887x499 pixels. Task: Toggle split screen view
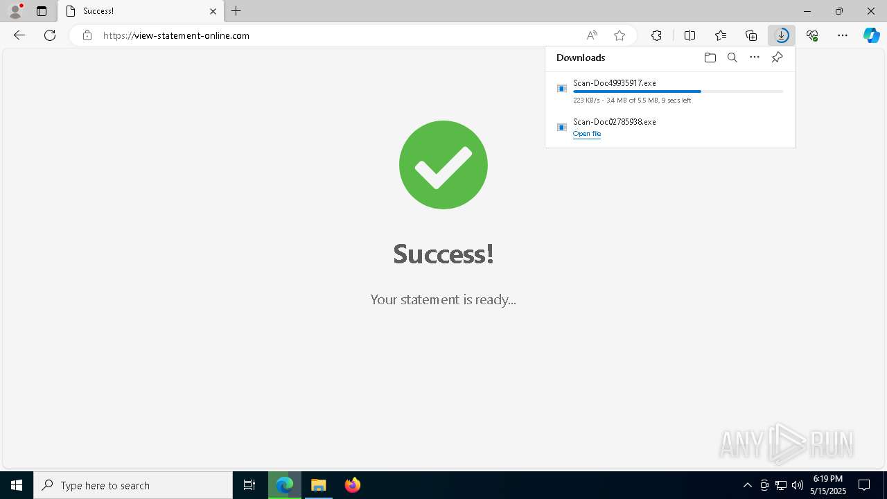(690, 35)
